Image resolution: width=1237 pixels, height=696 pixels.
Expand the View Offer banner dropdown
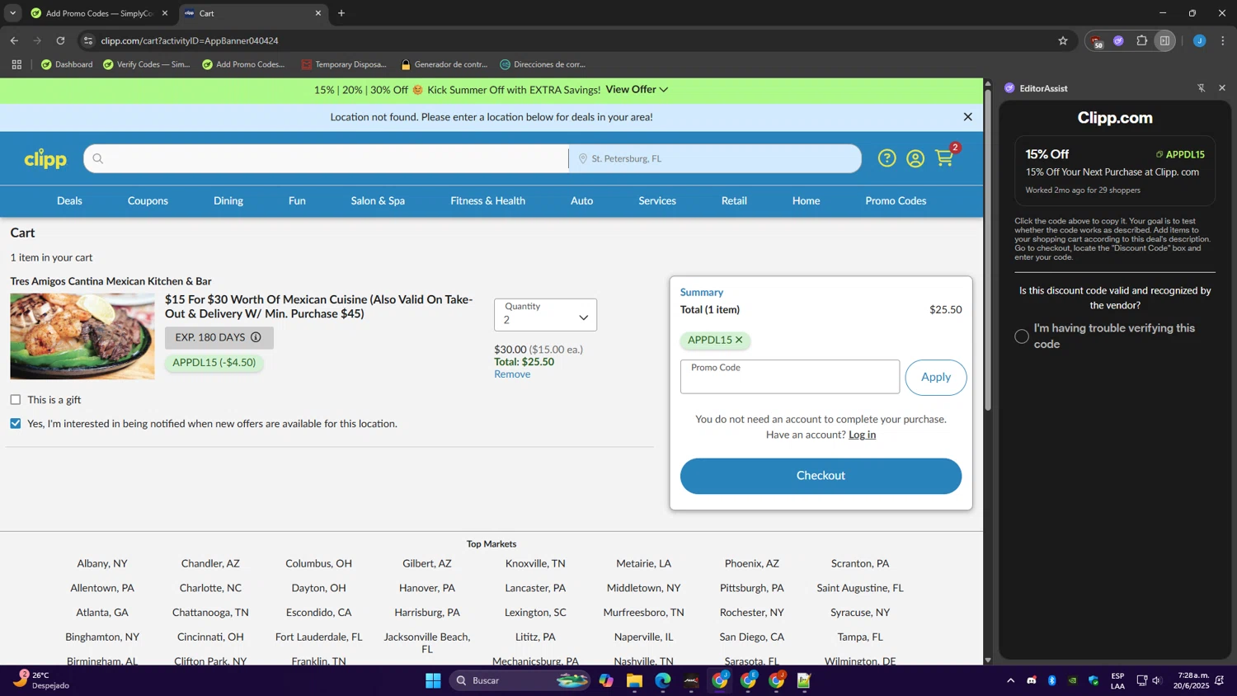637,89
